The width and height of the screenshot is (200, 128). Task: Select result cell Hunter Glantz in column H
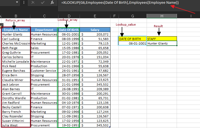tap(162, 43)
